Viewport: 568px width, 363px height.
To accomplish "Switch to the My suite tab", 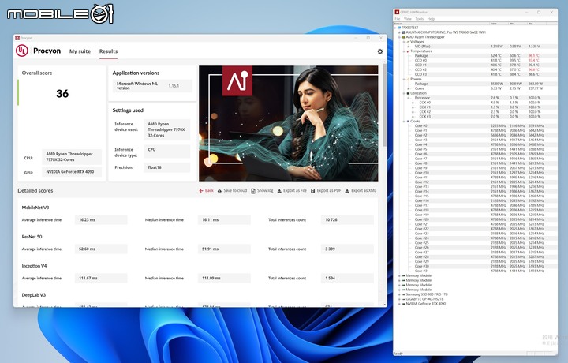I will click(x=80, y=51).
